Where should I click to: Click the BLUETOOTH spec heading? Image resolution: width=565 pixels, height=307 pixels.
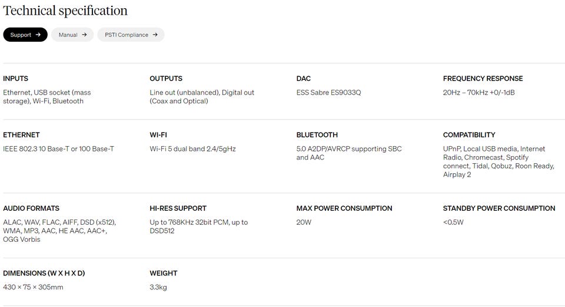(x=317, y=135)
